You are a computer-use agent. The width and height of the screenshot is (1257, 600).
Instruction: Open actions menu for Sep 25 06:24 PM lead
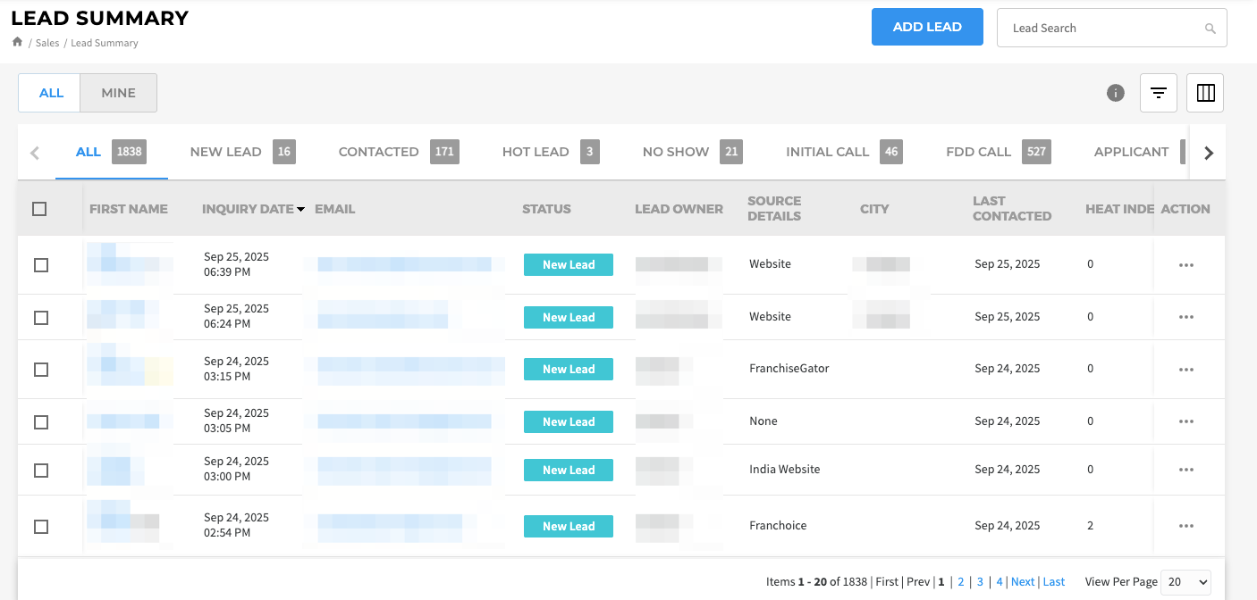click(1186, 317)
